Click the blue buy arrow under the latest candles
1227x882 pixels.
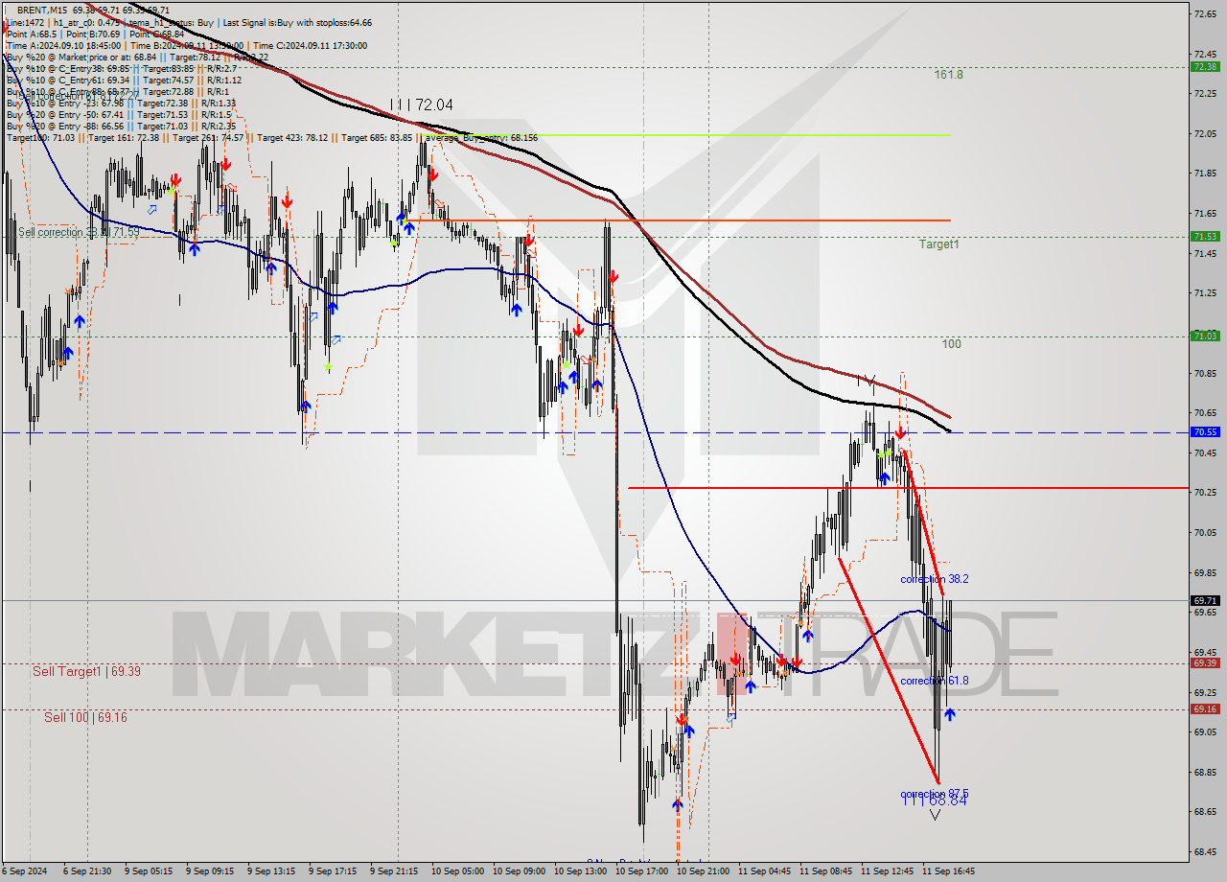(x=949, y=714)
